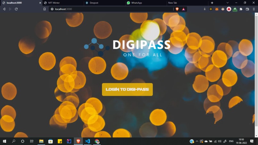Image resolution: width=258 pixels, height=145 pixels.
Task: Switch to the New Tab tab
Action: pyautogui.click(x=187, y=3)
